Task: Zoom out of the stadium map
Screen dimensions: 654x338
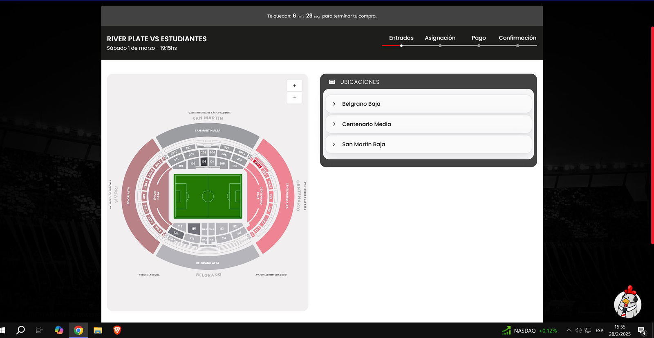Action: click(x=294, y=98)
